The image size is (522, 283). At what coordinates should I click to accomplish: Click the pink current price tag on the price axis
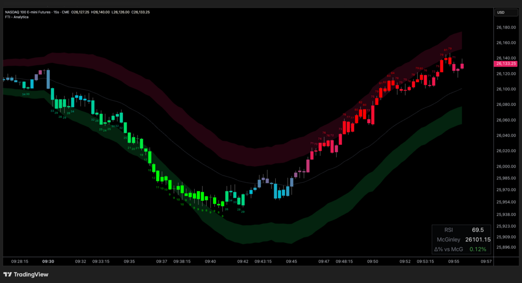click(x=505, y=63)
